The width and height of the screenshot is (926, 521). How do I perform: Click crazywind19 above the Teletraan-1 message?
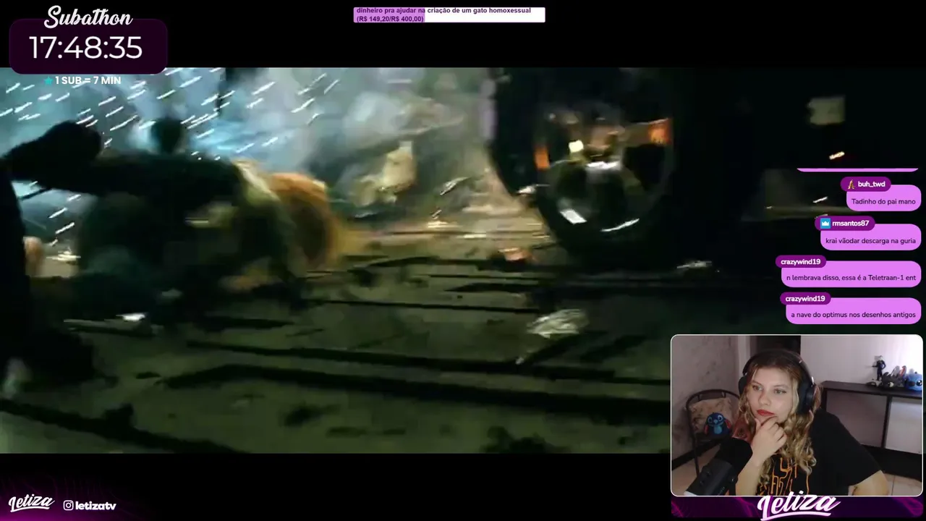(800, 262)
